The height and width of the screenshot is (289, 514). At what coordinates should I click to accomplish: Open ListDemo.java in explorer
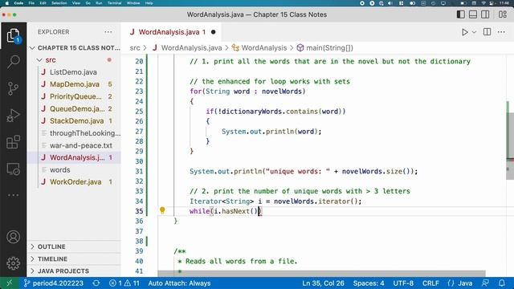point(75,72)
